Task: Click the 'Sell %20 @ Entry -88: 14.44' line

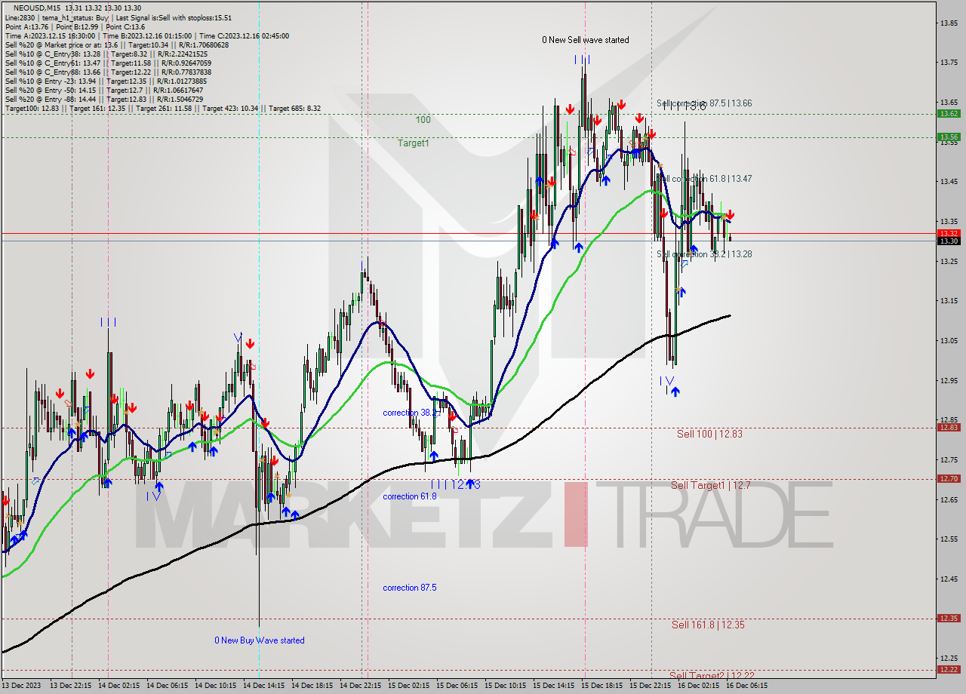Action: pyautogui.click(x=104, y=99)
